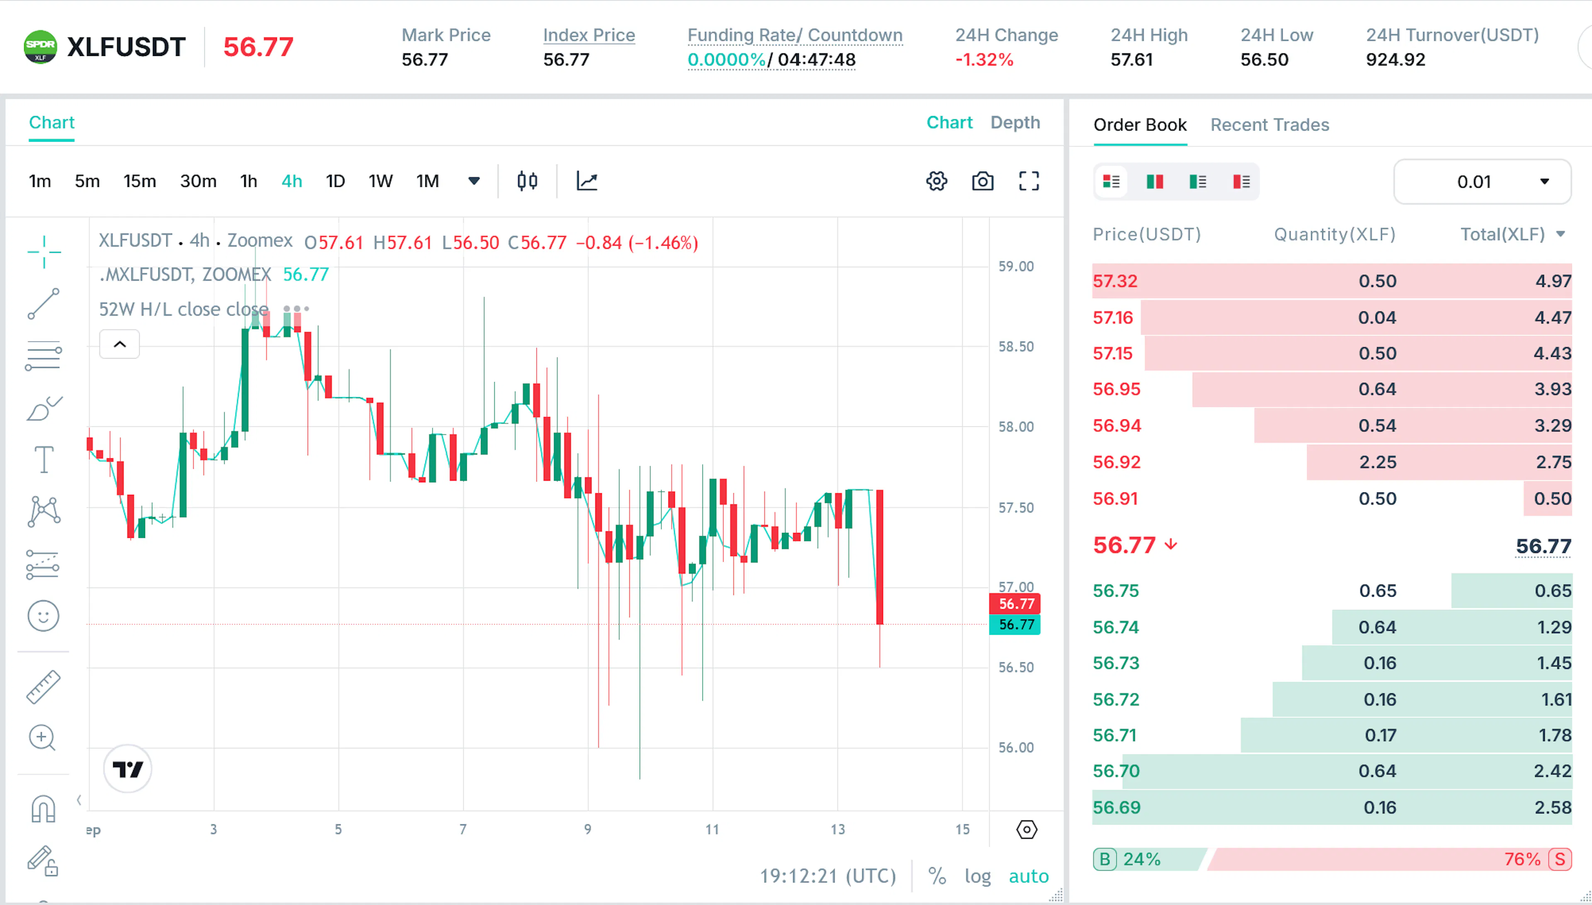Switch to the 1m timeframe
Image resolution: width=1592 pixels, height=905 pixels.
pyautogui.click(x=40, y=181)
